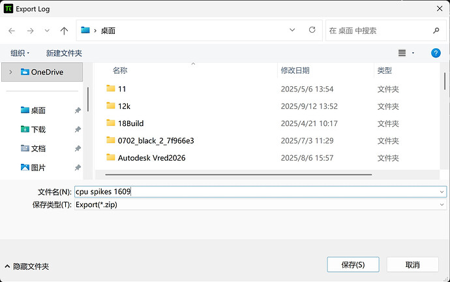450x282 pixels.
Task: Click the up one level arrow
Action: pyautogui.click(x=64, y=30)
